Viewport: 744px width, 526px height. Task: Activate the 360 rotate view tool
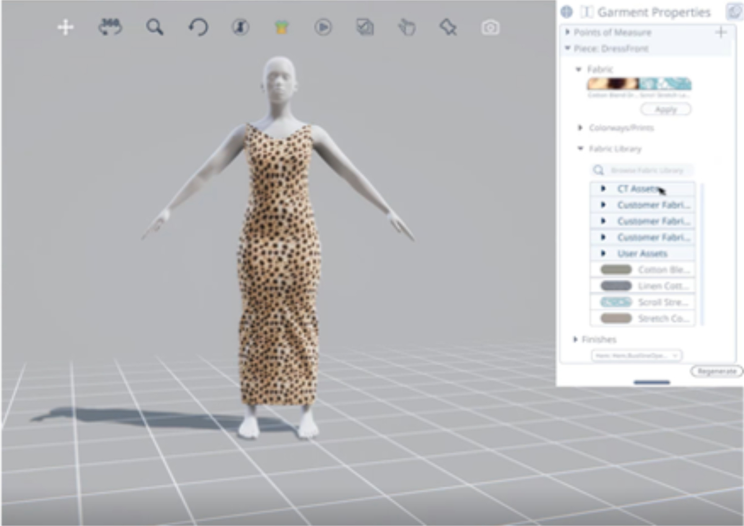click(110, 27)
